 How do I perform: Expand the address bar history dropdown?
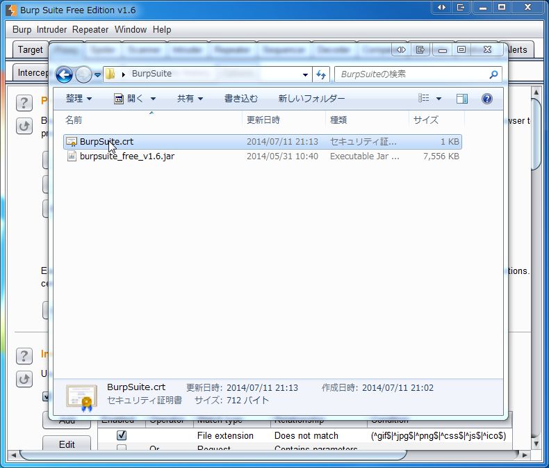point(305,74)
